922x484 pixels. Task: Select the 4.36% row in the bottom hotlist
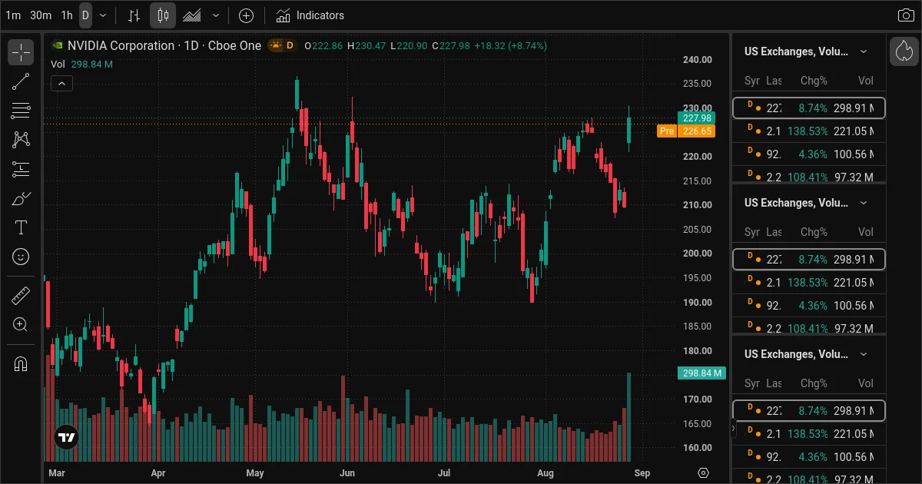click(809, 457)
